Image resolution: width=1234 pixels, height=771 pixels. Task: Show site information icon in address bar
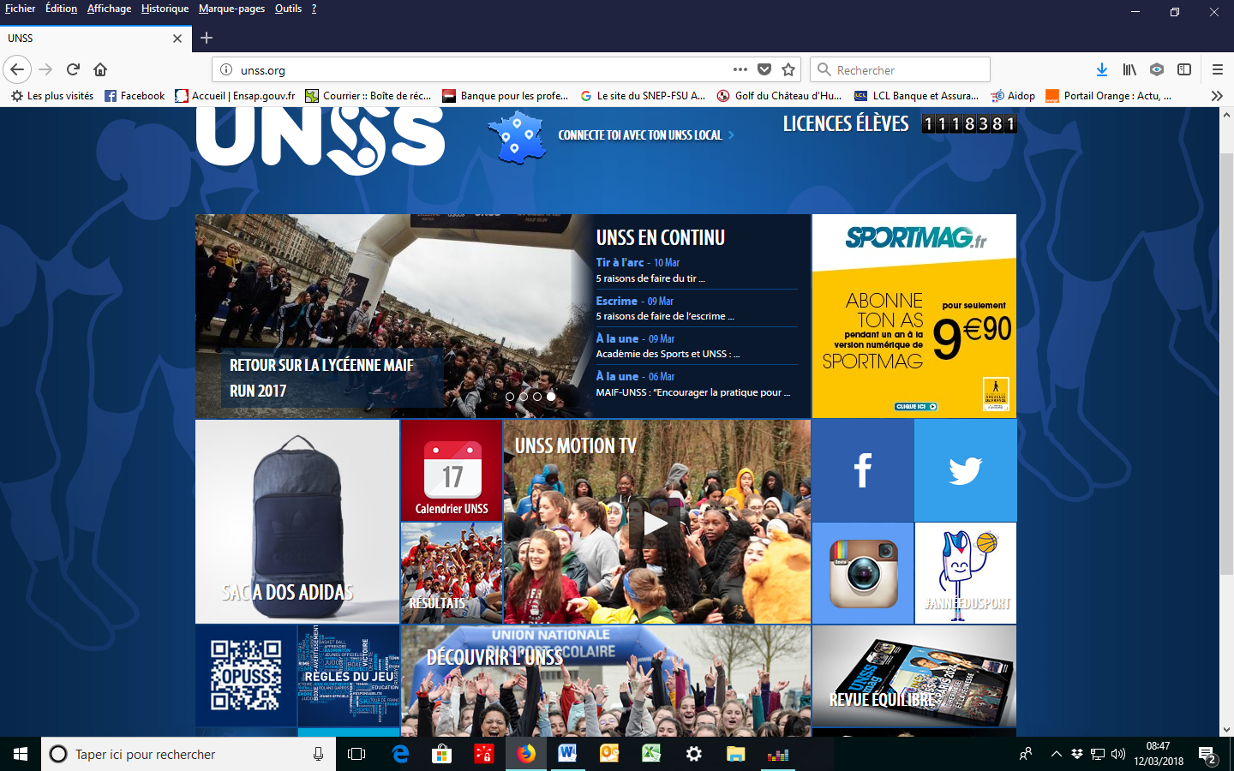(226, 70)
